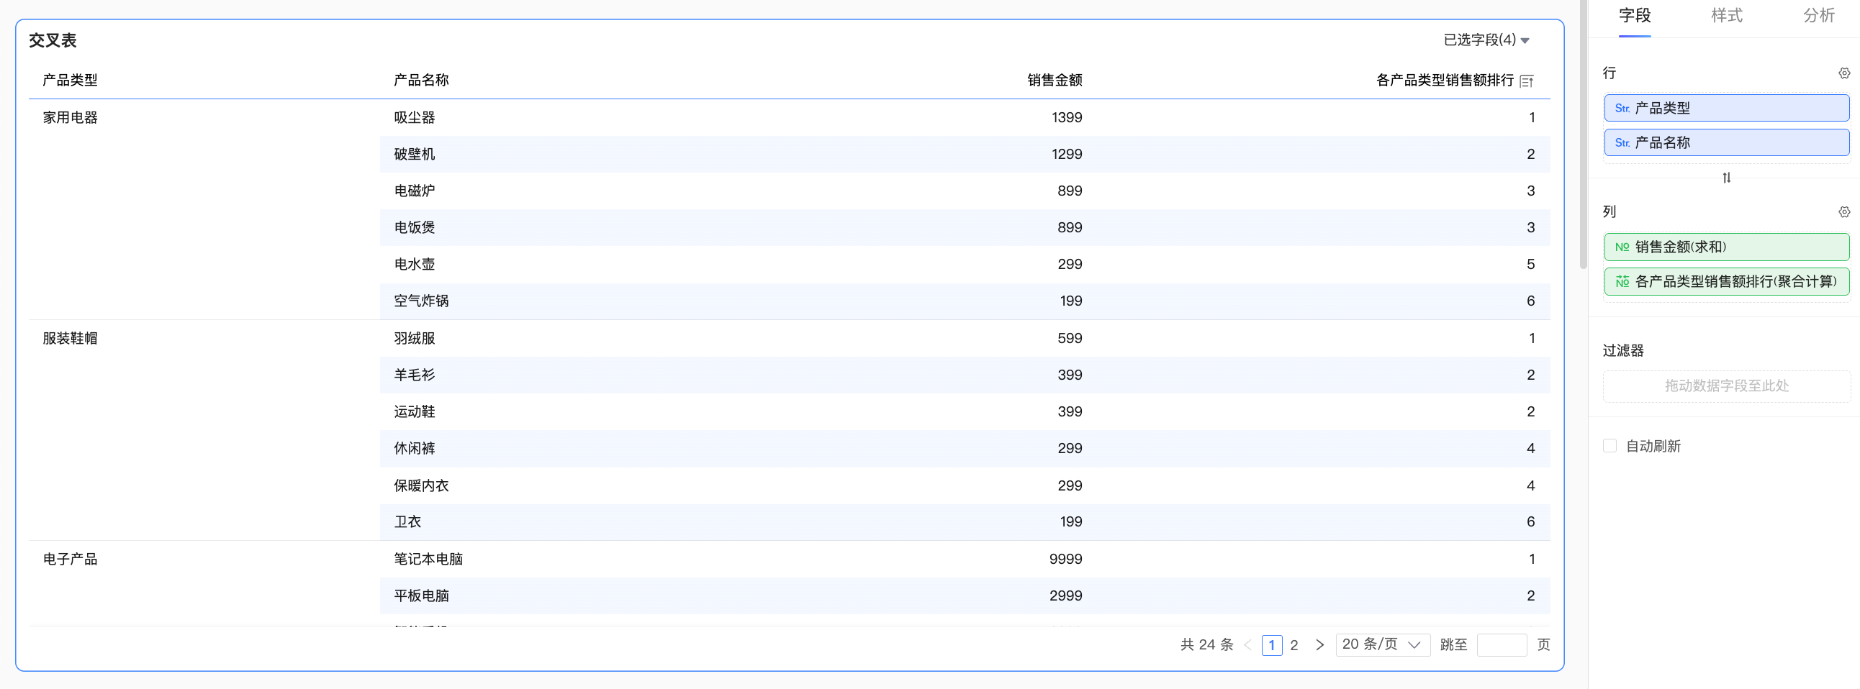Click the 羽绒服 product cell
Image resolution: width=1860 pixels, height=689 pixels.
click(x=415, y=338)
